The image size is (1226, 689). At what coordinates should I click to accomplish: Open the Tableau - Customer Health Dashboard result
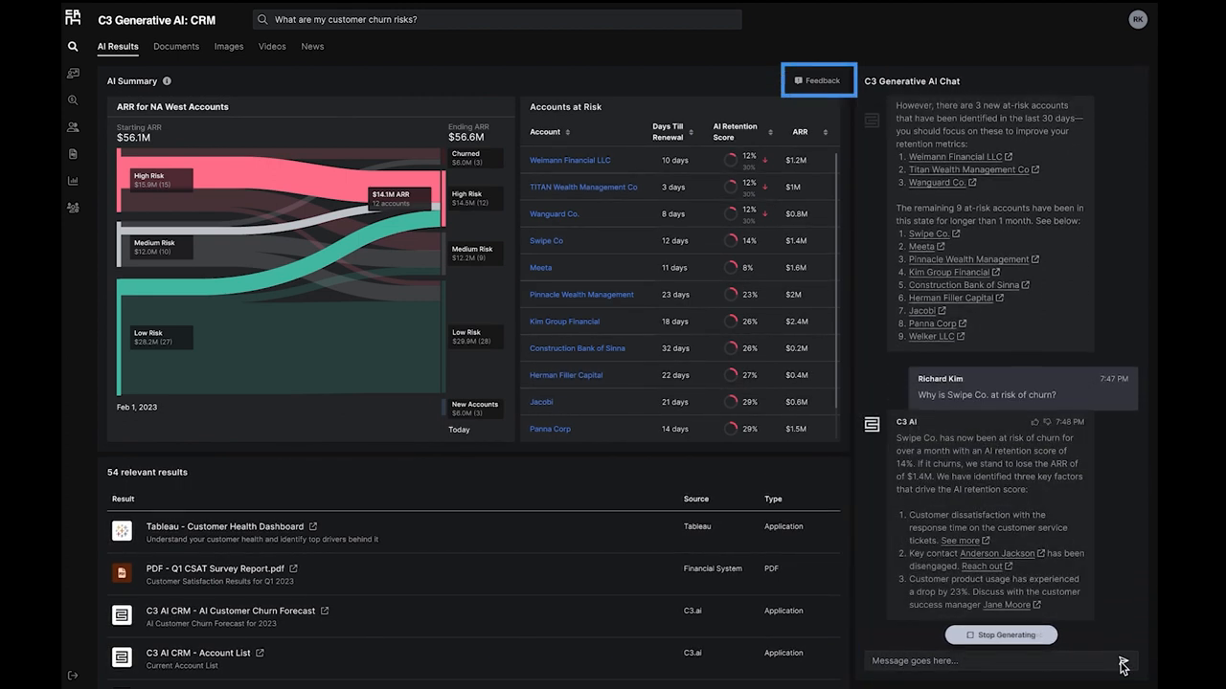pyautogui.click(x=225, y=526)
